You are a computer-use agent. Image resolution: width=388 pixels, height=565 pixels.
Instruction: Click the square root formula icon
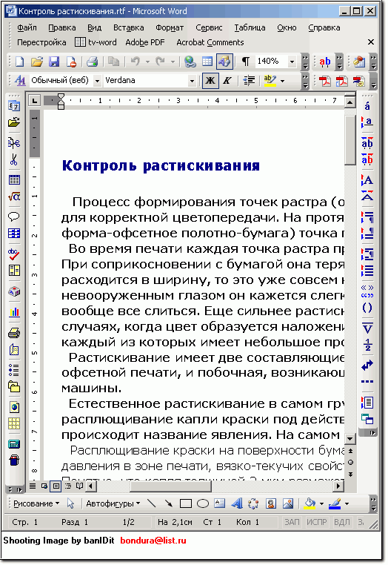point(14,197)
